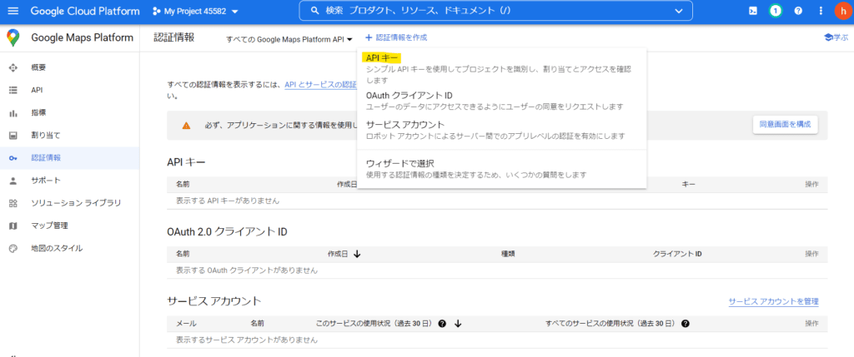Click the 概要 sidebar icon
The height and width of the screenshot is (357, 854).
click(13, 67)
